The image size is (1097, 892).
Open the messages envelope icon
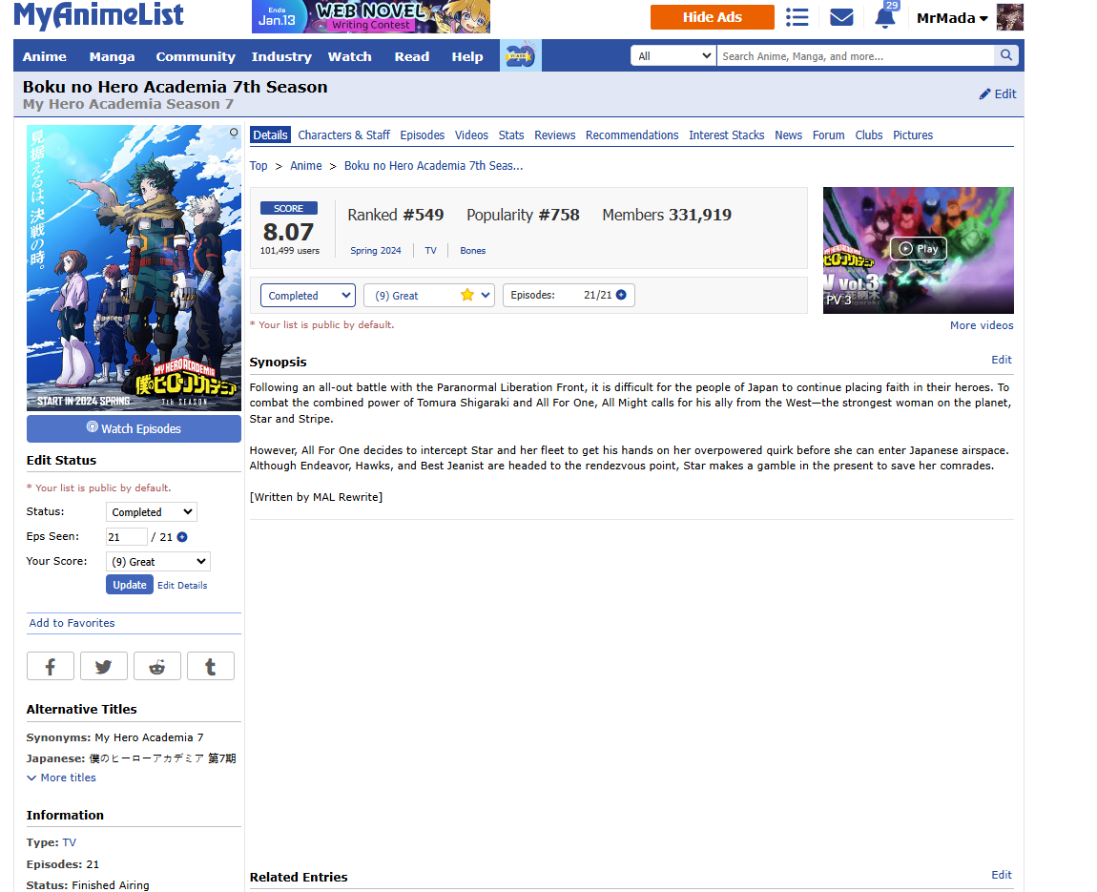point(841,17)
